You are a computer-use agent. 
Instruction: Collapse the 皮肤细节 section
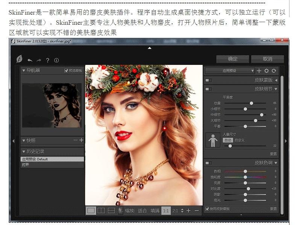pyautogui.click(x=276, y=89)
